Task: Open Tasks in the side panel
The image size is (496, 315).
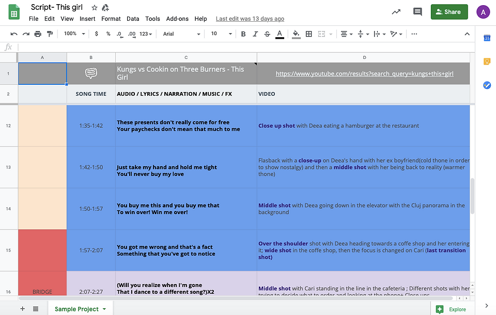Action: coord(487,85)
